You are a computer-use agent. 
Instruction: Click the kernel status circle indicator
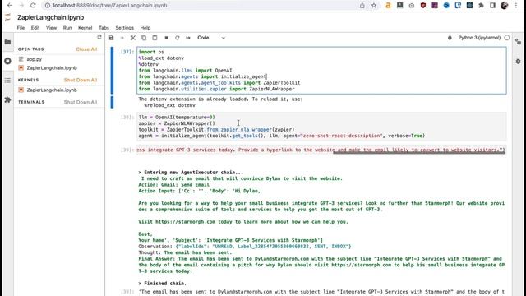(x=507, y=38)
